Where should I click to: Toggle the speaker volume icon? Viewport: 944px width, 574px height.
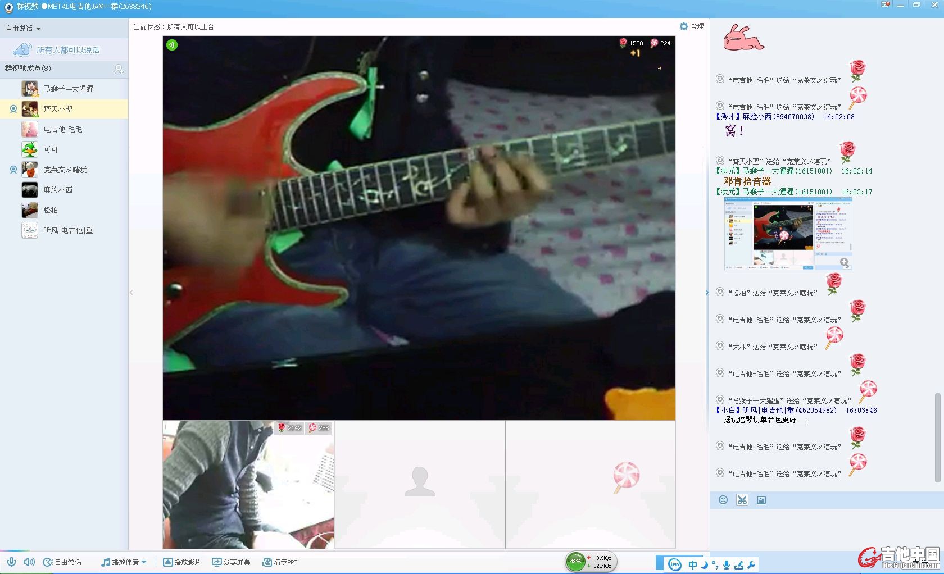(29, 562)
